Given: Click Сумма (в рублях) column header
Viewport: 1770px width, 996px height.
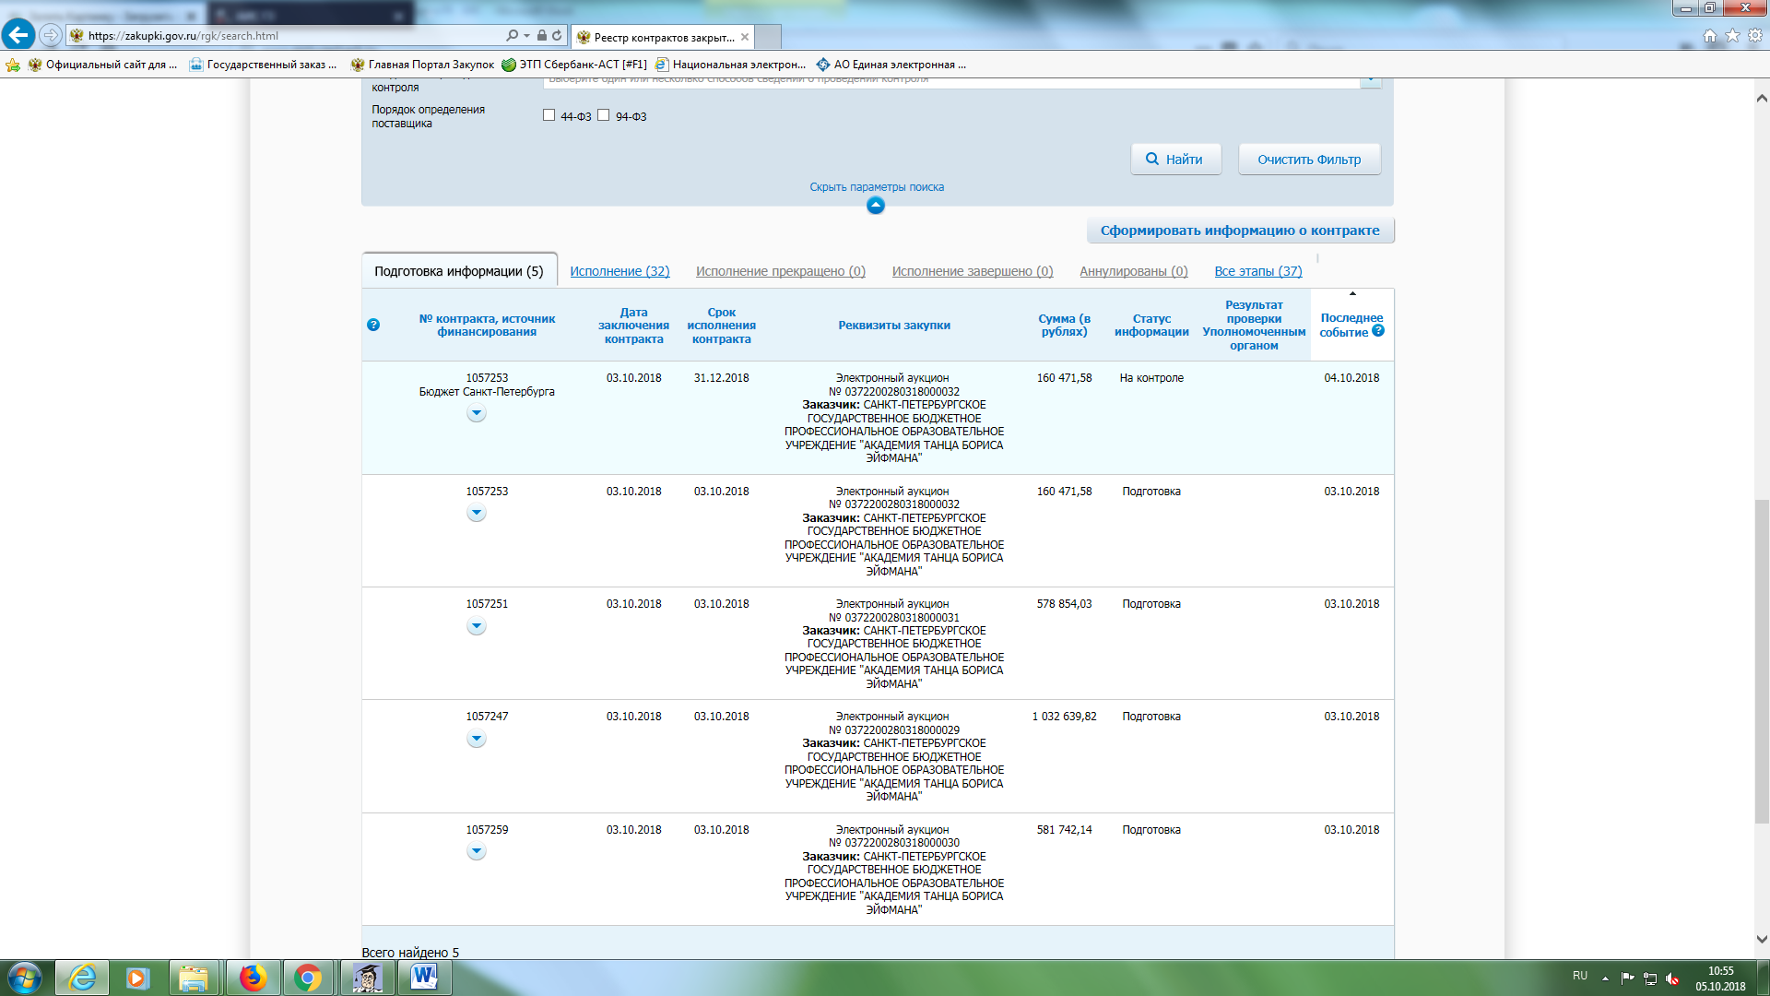Looking at the screenshot, I should click(x=1064, y=325).
